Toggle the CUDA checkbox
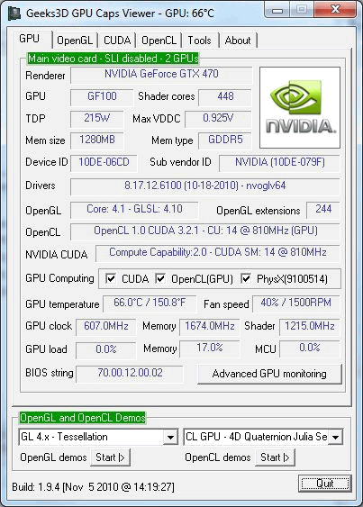The width and height of the screenshot is (363, 507). pos(111,278)
